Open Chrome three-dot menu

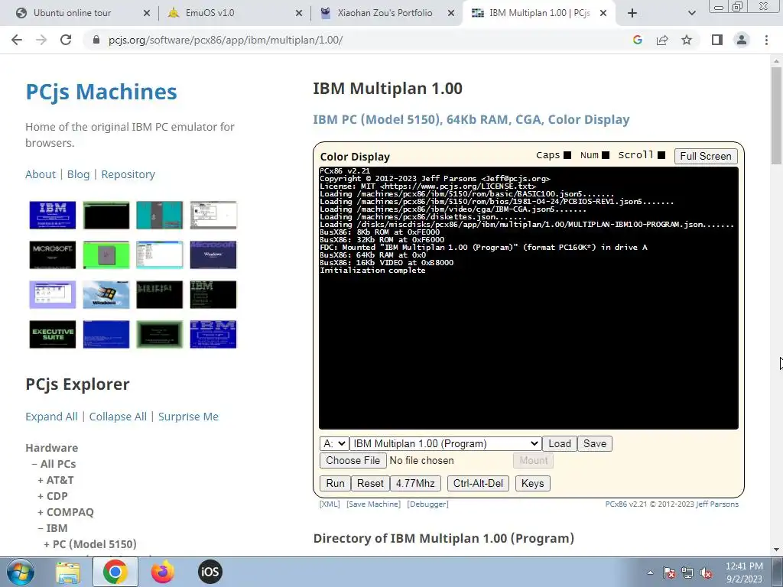[766, 40]
